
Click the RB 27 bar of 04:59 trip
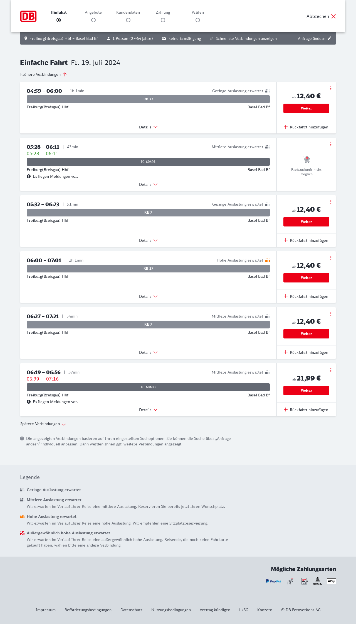(x=148, y=99)
